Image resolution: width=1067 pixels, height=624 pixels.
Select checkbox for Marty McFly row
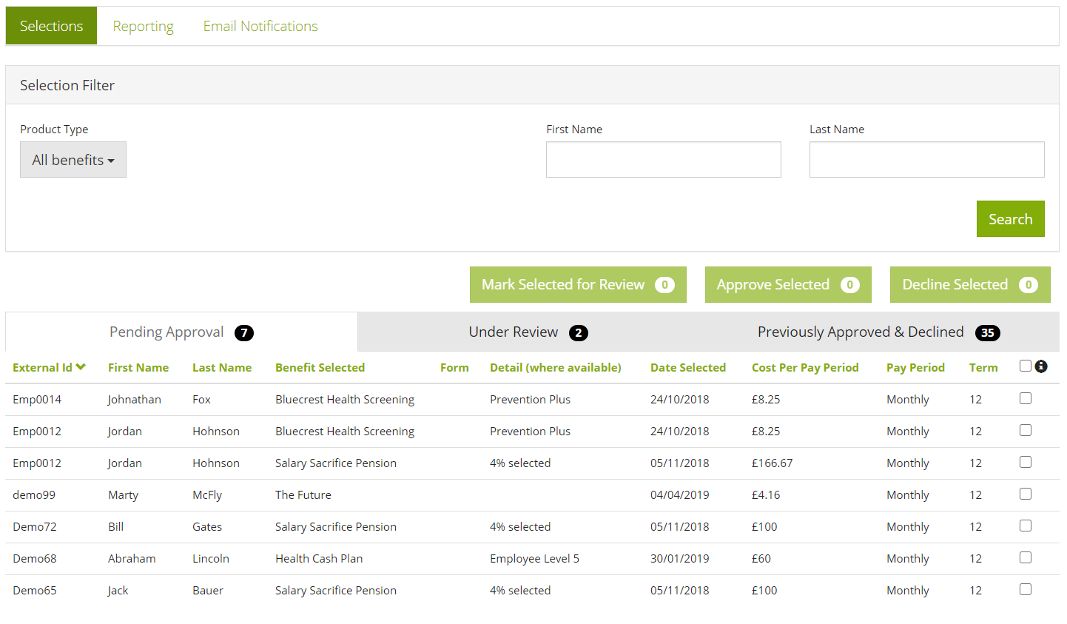tap(1025, 494)
